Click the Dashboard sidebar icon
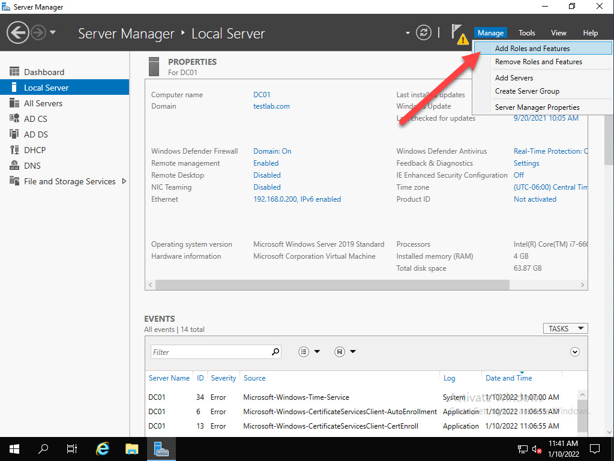 14,71
